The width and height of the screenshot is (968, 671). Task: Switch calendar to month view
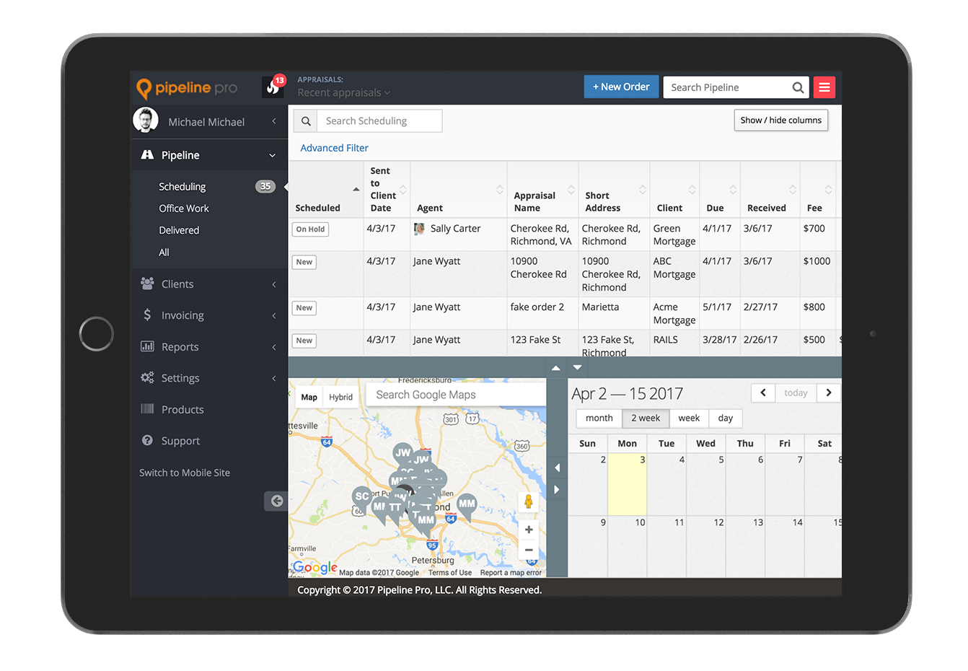point(599,418)
